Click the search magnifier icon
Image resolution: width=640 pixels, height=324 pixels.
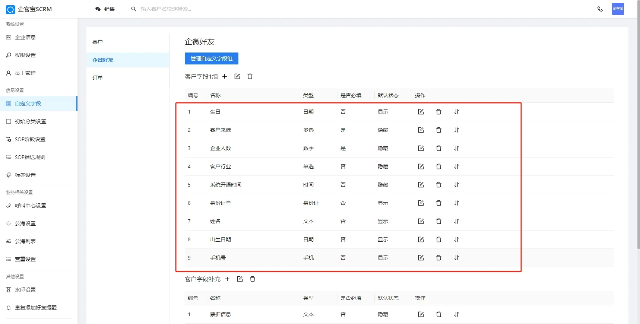tap(134, 9)
